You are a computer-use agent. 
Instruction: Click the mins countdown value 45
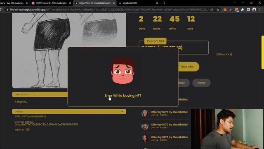pos(174,19)
